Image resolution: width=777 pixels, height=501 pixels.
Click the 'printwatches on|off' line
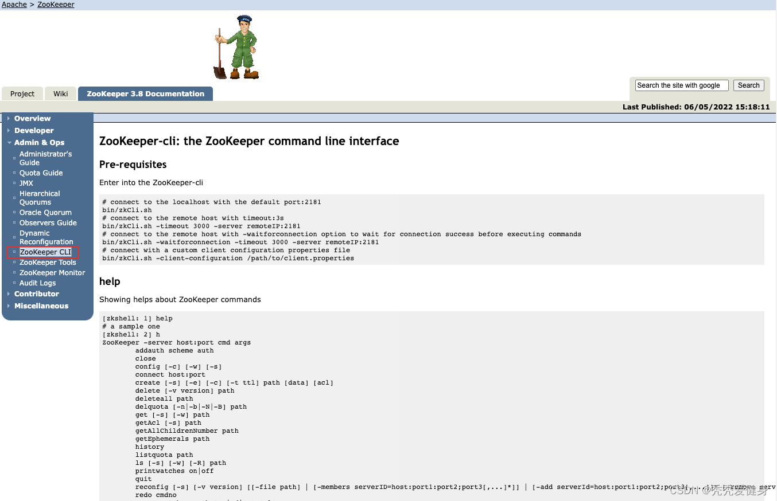[x=174, y=471]
